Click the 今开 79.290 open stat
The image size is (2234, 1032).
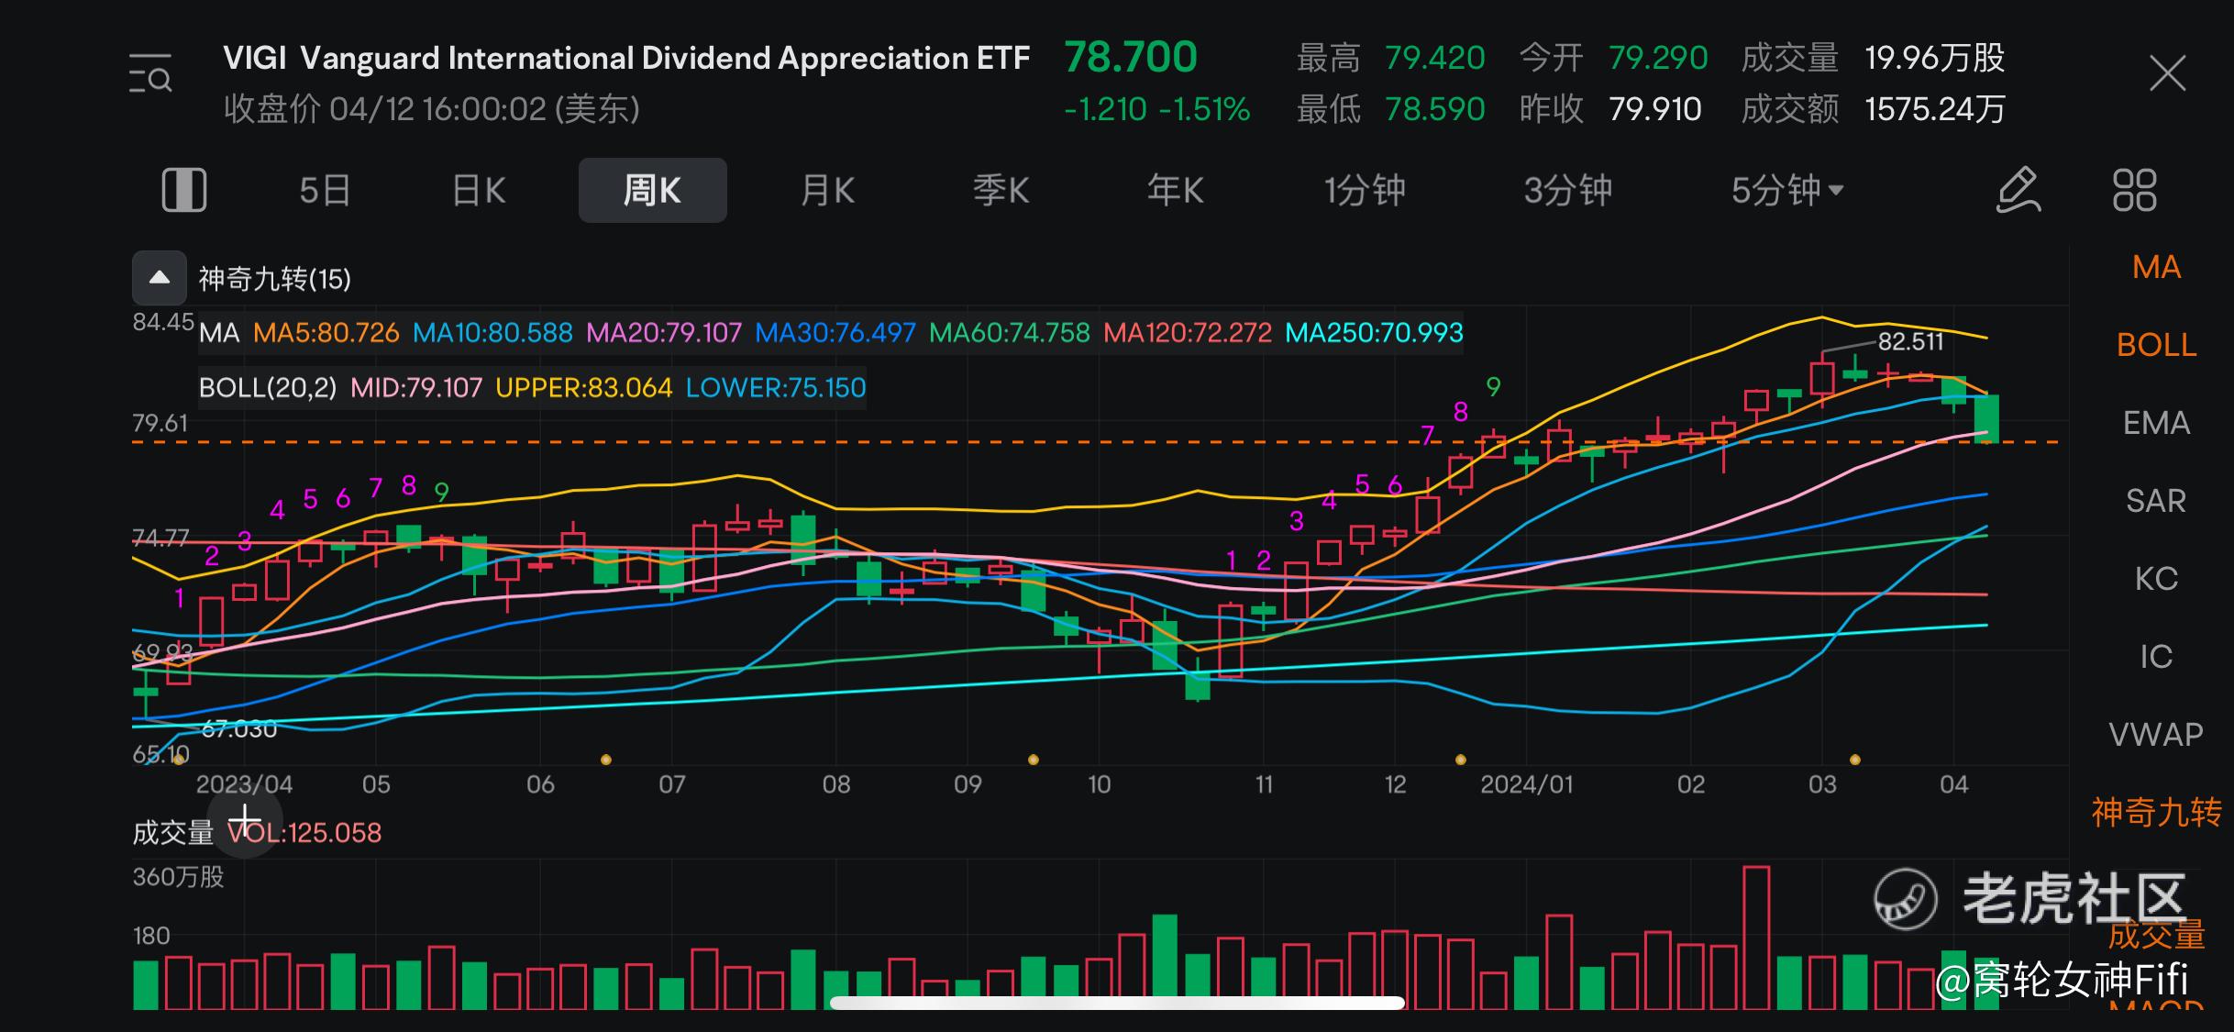pos(1613,58)
